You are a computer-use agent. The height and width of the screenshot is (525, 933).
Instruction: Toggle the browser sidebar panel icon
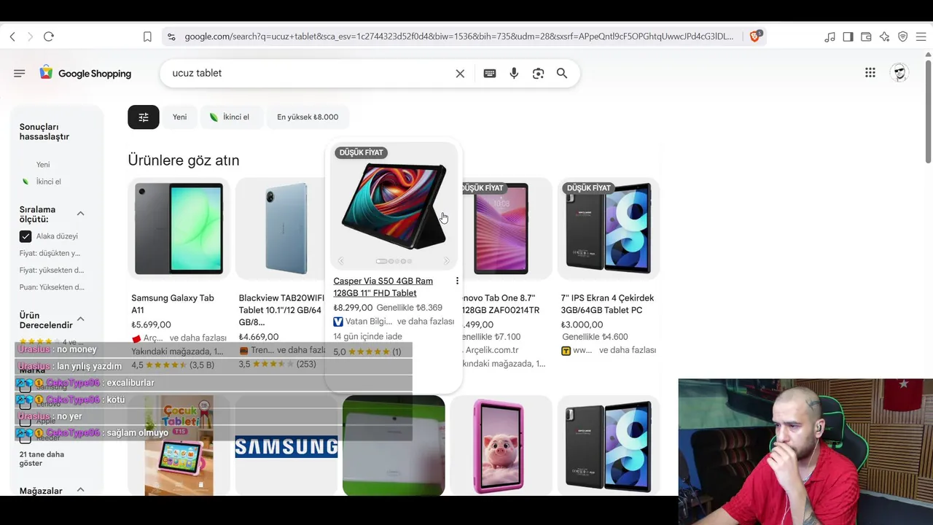point(848,36)
